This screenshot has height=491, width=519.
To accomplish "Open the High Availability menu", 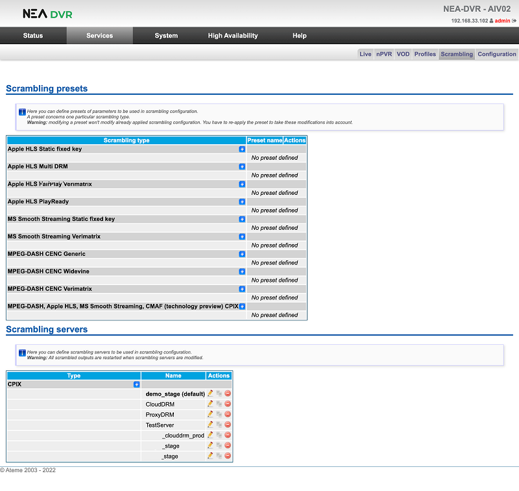I will (x=233, y=36).
